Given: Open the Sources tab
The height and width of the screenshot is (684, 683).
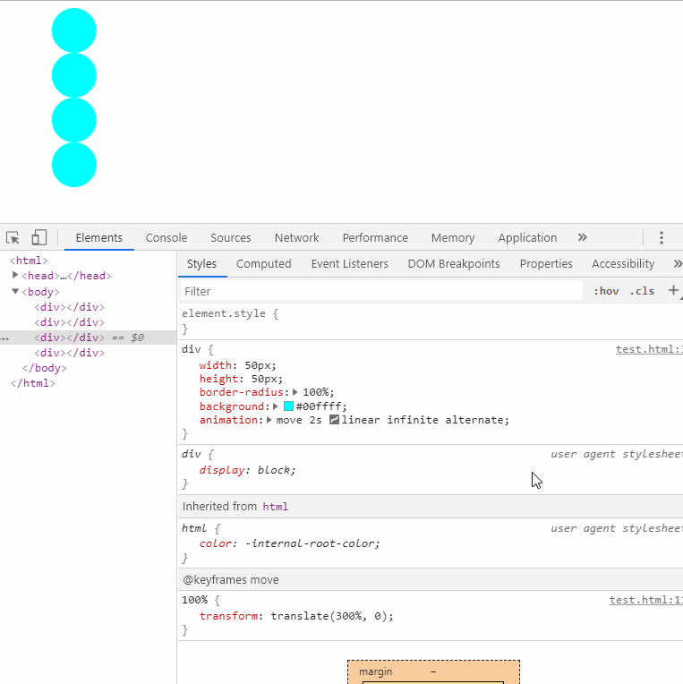Looking at the screenshot, I should tap(231, 238).
